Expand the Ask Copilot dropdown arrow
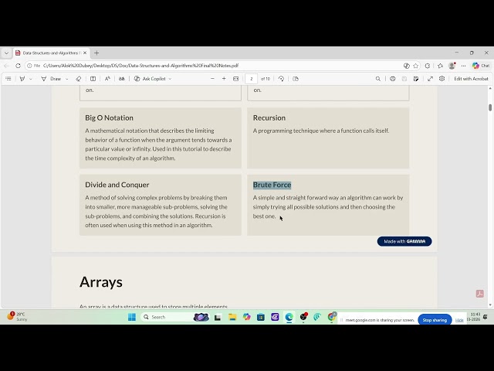This screenshot has width=494, height=371. [x=170, y=79]
